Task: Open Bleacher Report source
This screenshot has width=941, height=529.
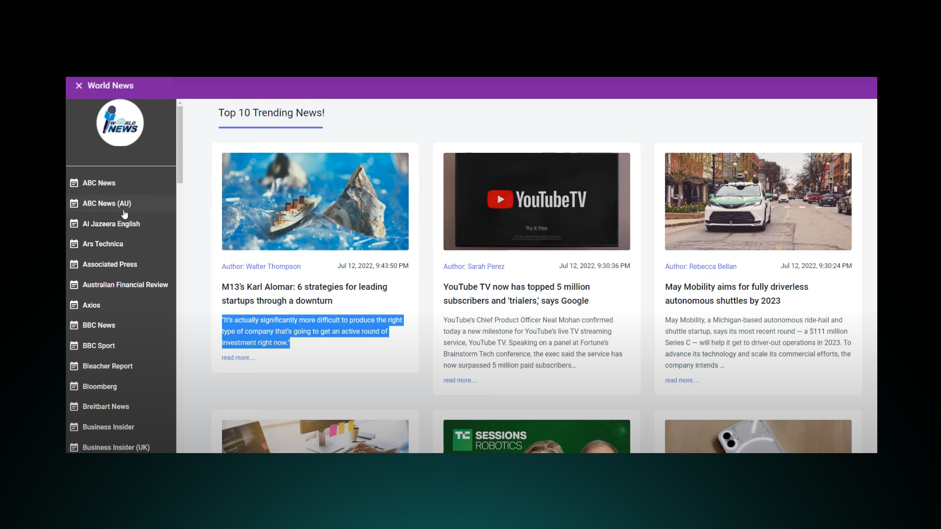Action: (x=108, y=366)
